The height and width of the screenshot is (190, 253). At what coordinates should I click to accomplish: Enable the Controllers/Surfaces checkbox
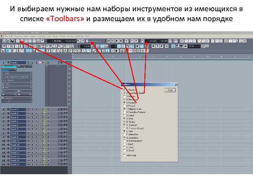click(124, 112)
